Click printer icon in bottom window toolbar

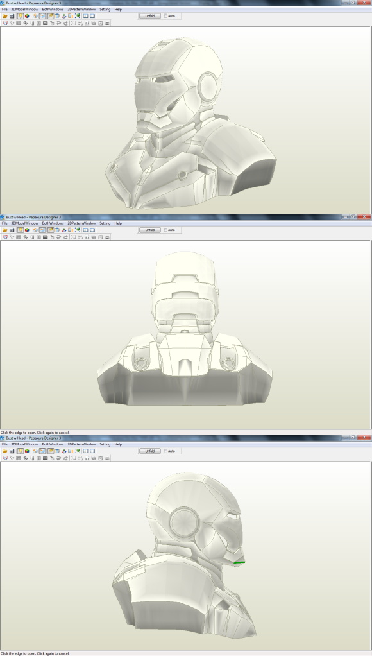coord(107,458)
